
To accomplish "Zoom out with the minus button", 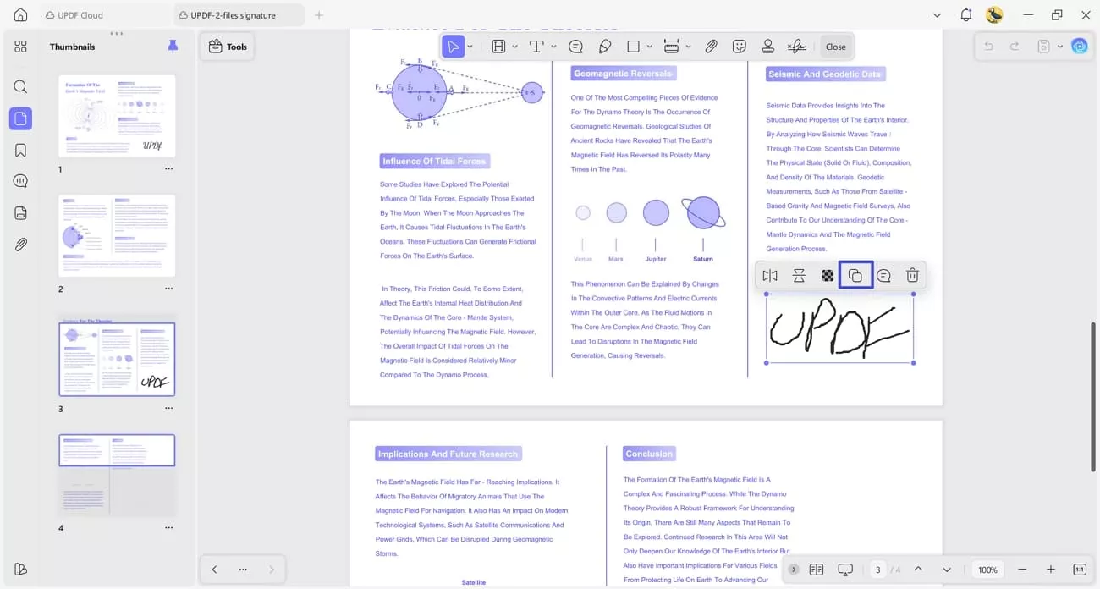I will 1022,570.
